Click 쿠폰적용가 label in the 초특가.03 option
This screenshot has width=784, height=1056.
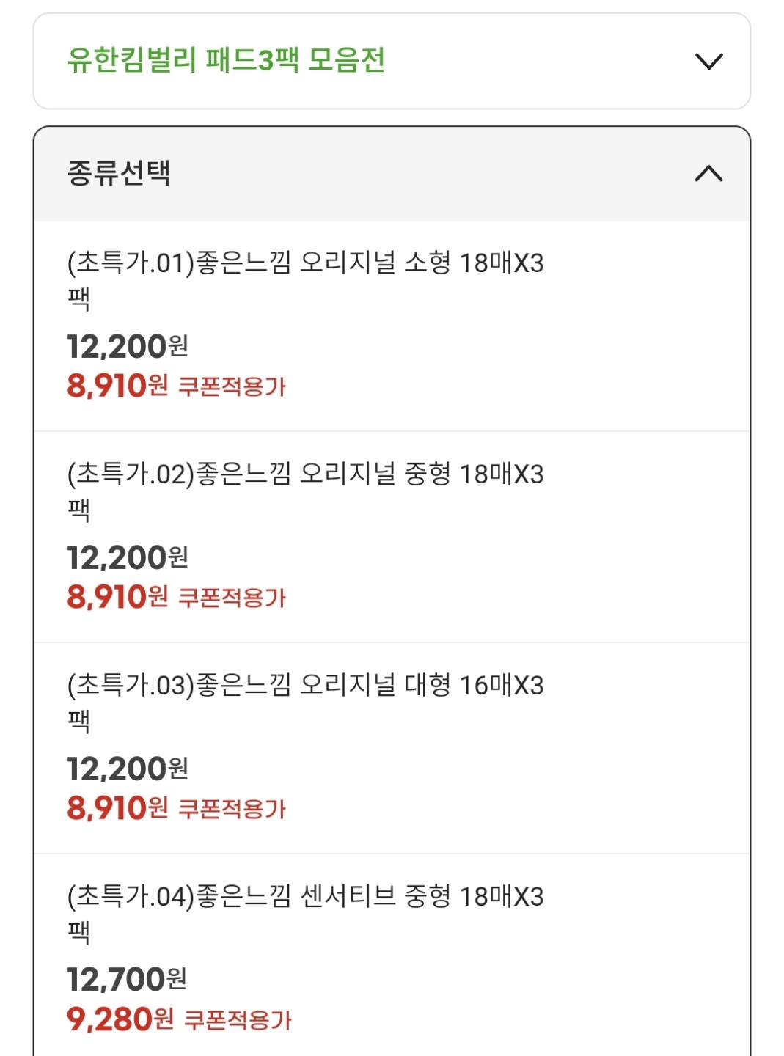232,809
